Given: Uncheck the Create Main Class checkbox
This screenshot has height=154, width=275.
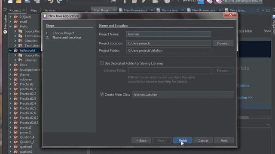Looking at the screenshot, I should pos(101,94).
